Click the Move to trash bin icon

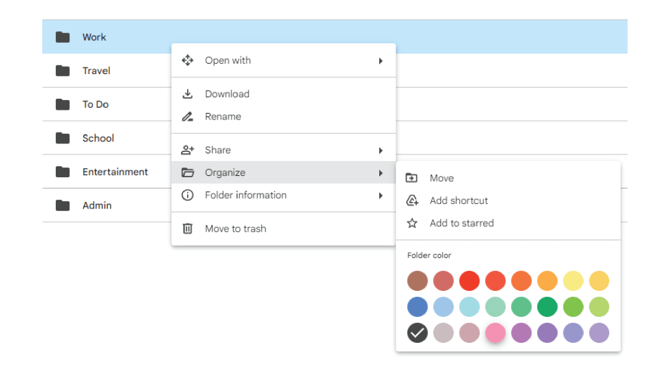[x=188, y=228]
